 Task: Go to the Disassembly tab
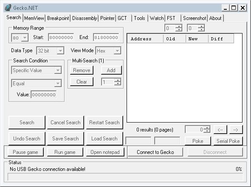click(x=85, y=18)
